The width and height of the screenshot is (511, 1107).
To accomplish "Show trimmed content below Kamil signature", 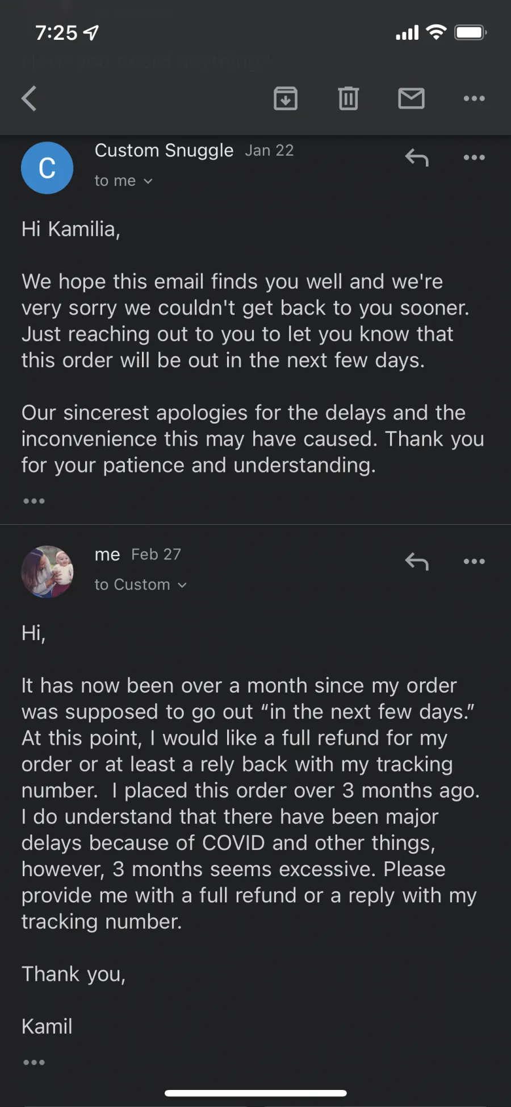I will (x=34, y=1062).
